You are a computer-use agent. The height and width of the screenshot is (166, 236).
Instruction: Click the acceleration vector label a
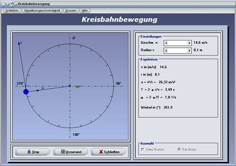43,88
